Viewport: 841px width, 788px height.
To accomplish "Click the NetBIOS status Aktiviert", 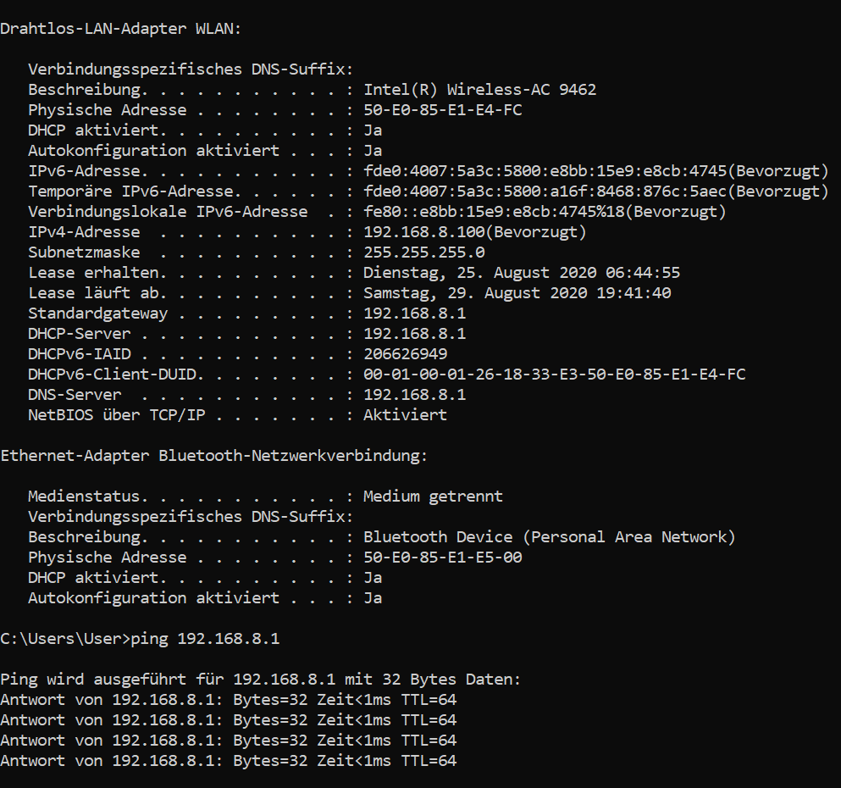I will 405,415.
